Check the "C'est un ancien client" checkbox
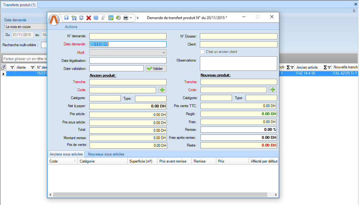 [202, 52]
